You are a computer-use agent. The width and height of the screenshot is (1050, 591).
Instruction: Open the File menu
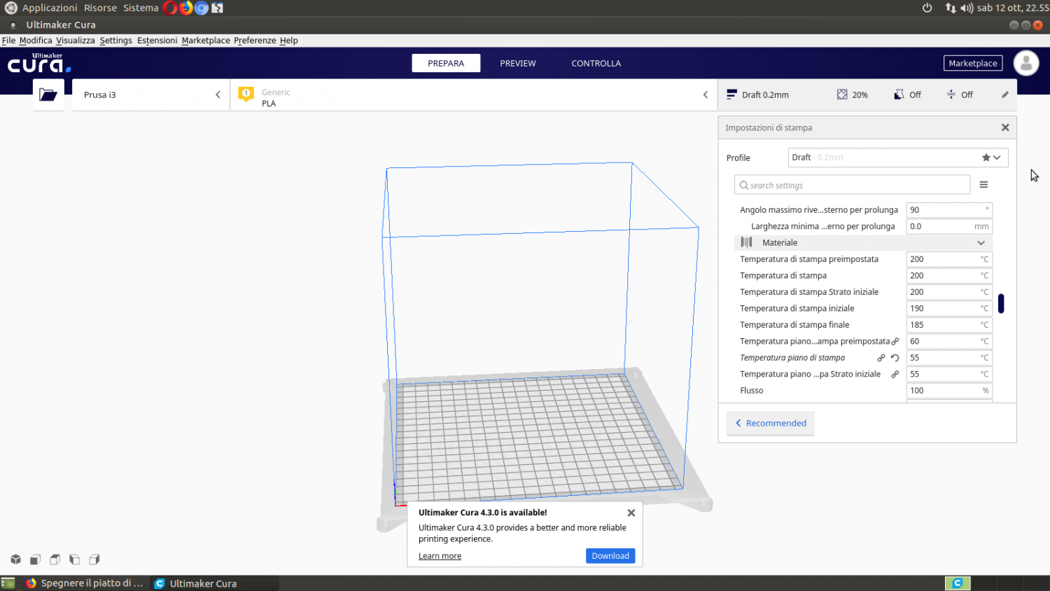[x=8, y=41]
